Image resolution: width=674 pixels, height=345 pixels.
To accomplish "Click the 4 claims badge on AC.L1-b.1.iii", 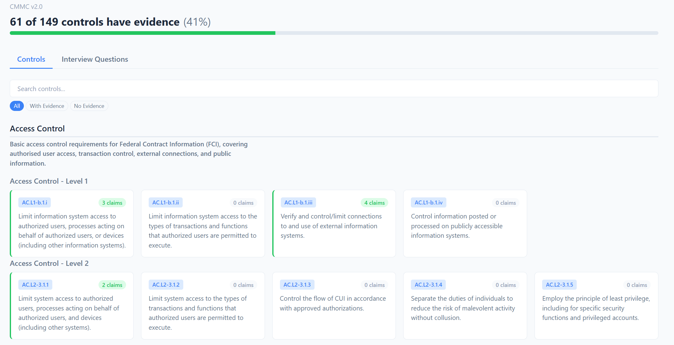I will [x=374, y=202].
